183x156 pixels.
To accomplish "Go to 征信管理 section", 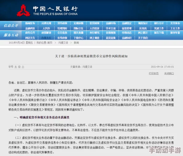I will (x=127, y=28).
